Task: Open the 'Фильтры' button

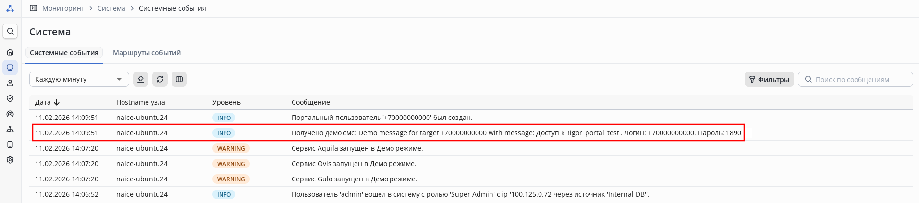Action: tap(769, 79)
